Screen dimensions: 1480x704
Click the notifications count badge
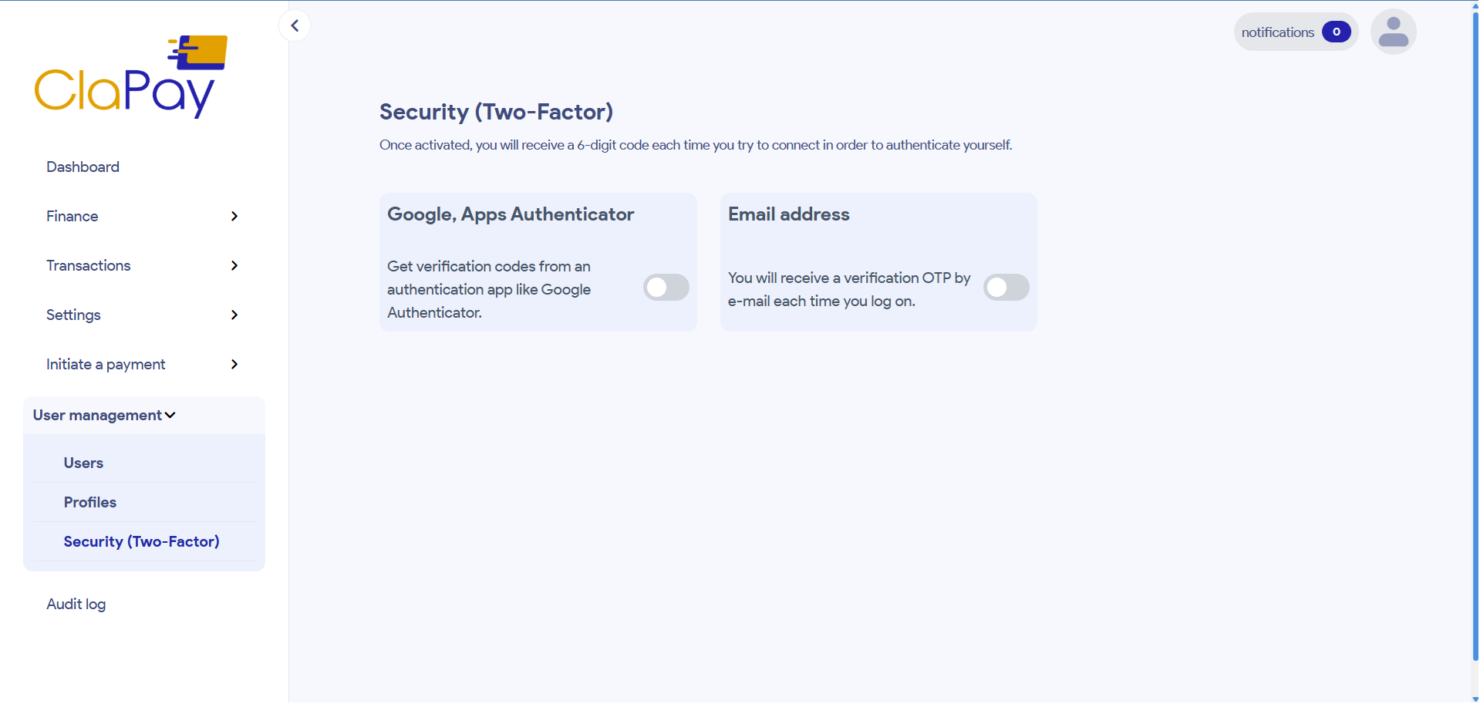[1336, 32]
